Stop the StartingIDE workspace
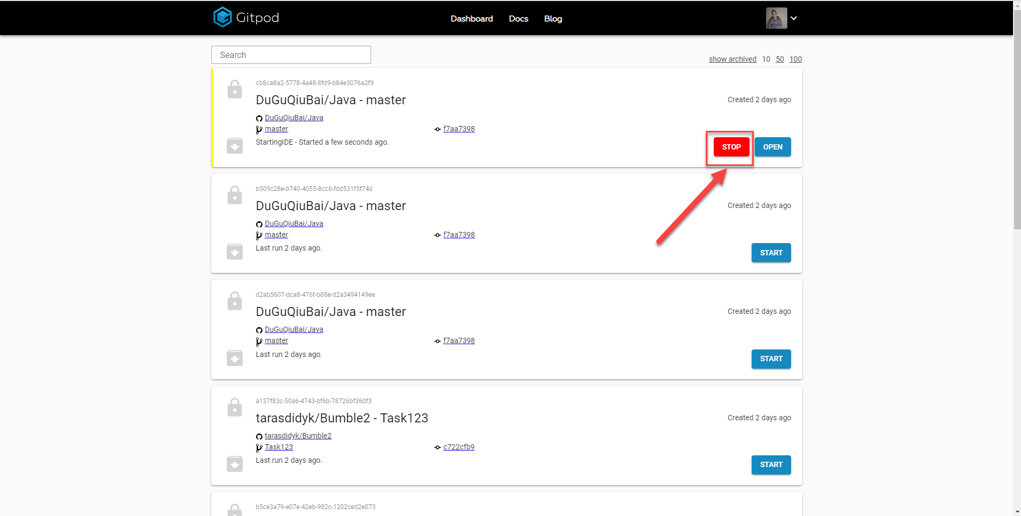1021x516 pixels. click(731, 147)
